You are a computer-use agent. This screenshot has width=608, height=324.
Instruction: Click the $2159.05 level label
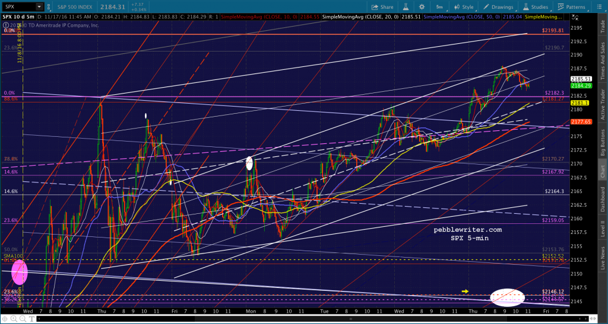click(x=554, y=220)
